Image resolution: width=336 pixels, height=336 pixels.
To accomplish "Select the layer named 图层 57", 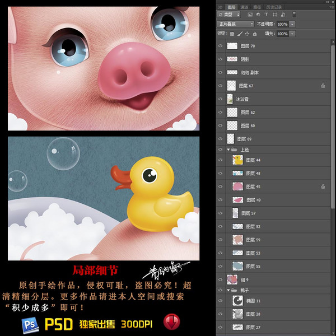I will coord(273,213).
